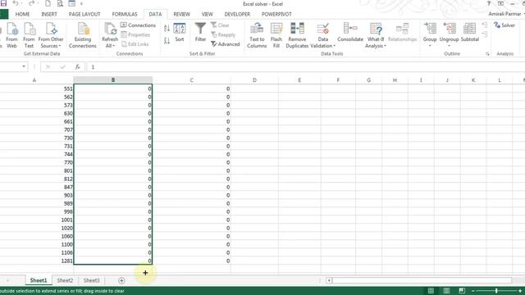
Task: Open the POWERPIVOT tab
Action: point(276,14)
